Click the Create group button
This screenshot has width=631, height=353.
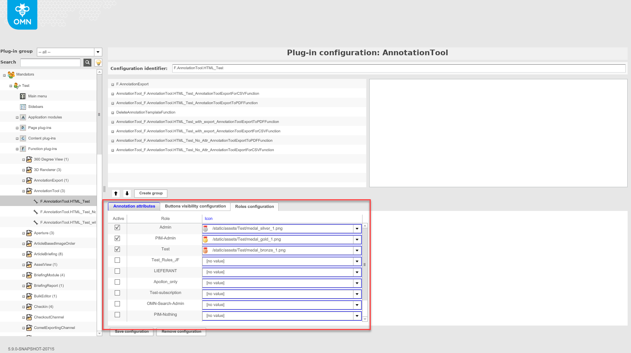[x=150, y=193]
